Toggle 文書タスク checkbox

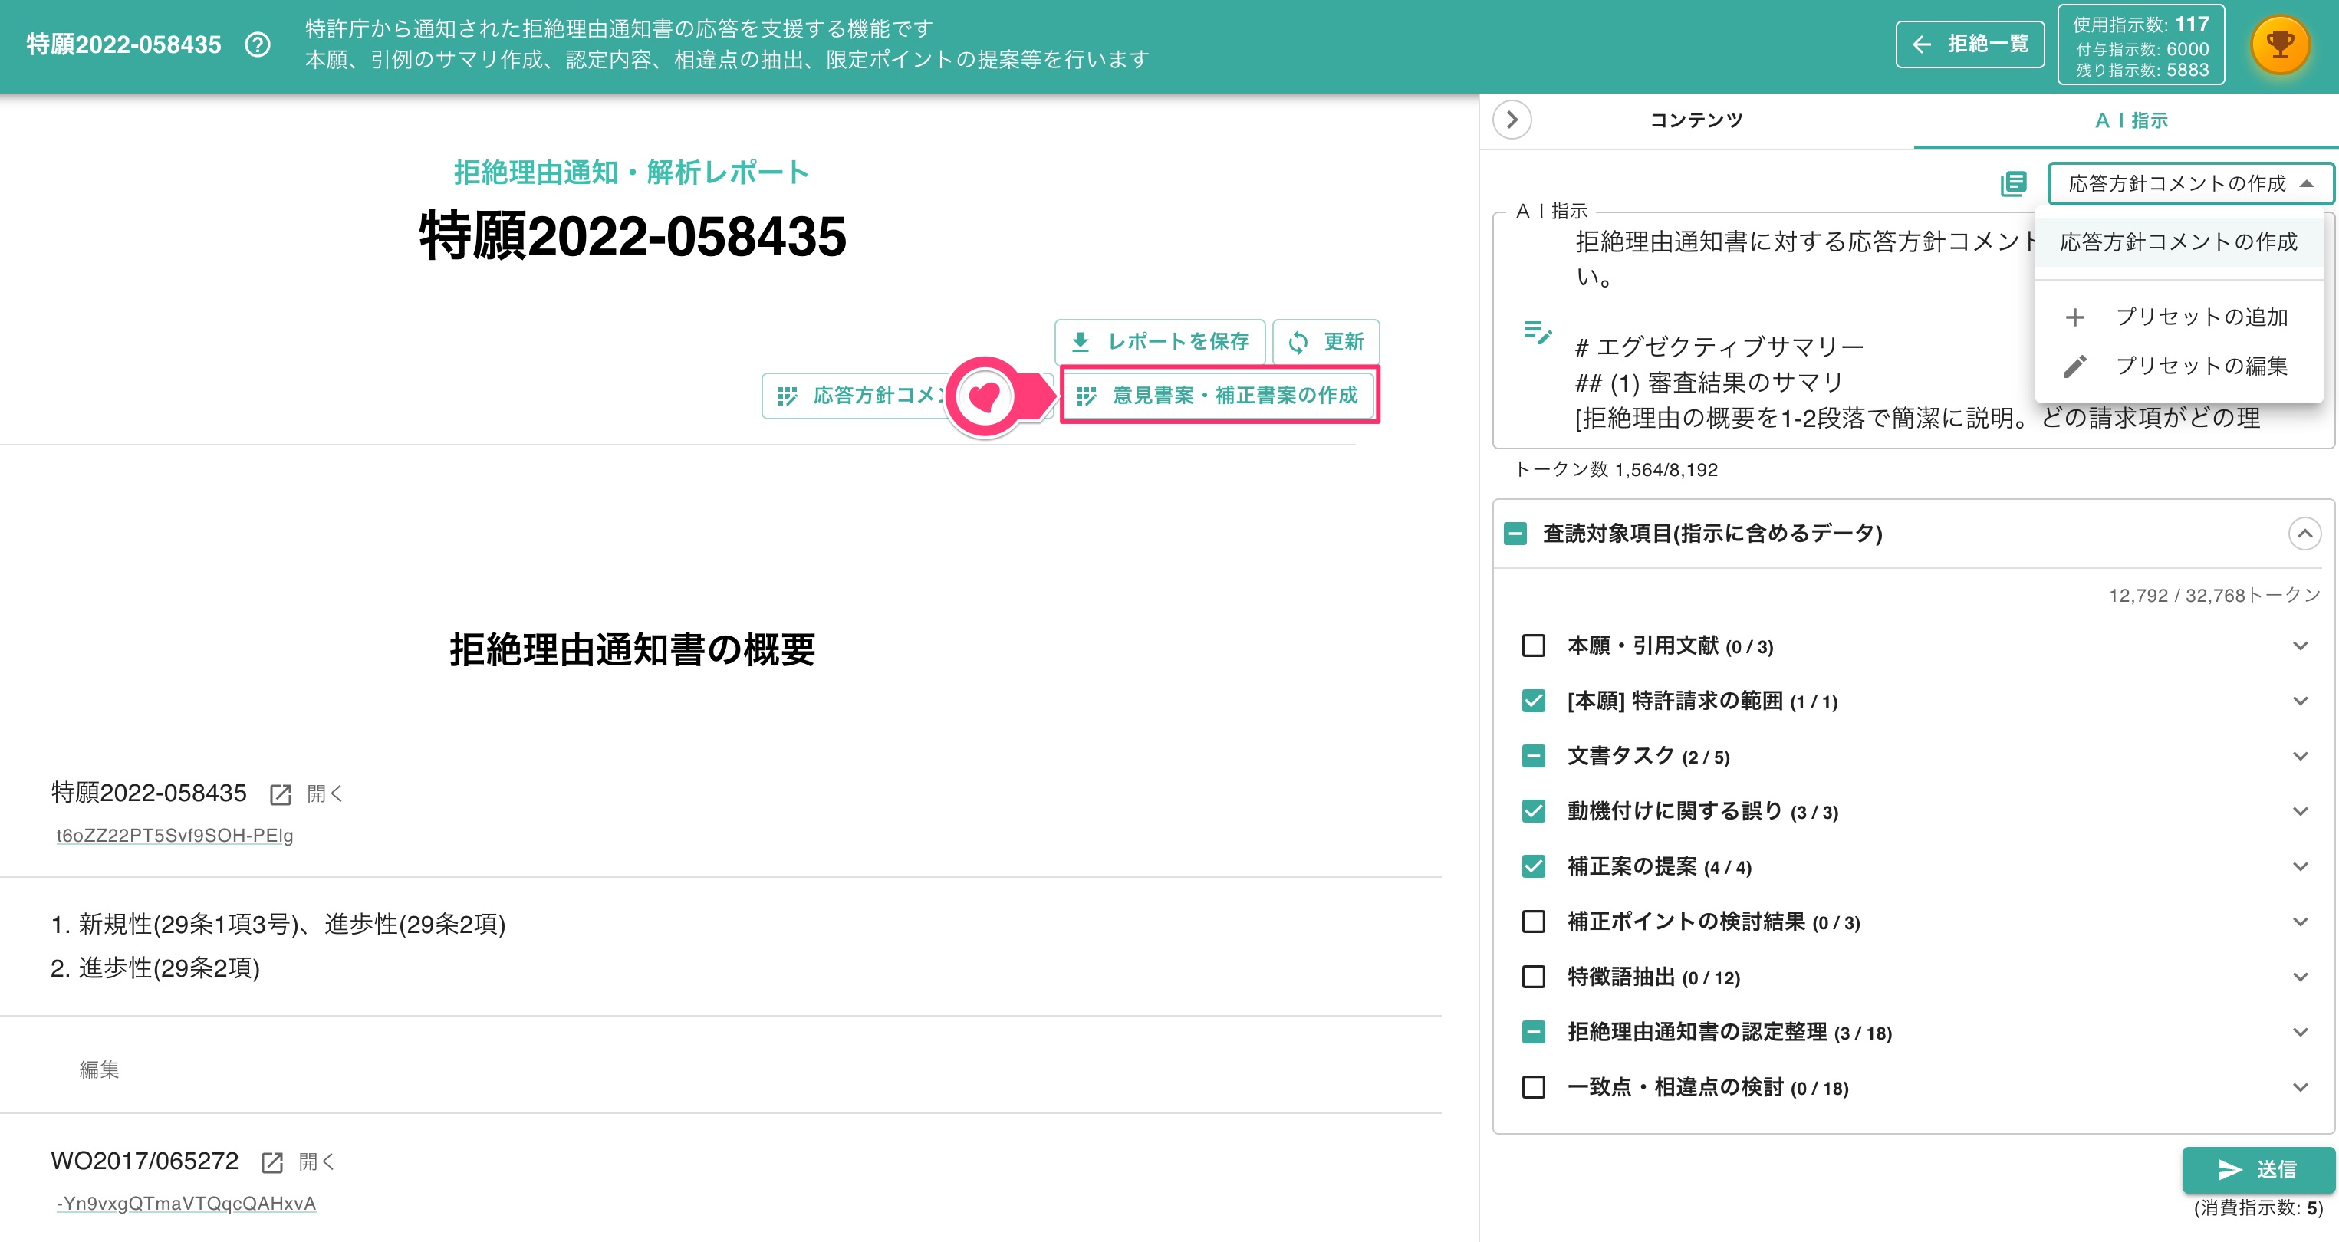(1534, 756)
